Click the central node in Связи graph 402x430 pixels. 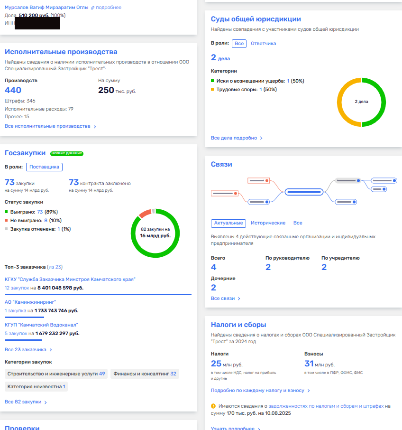[x=304, y=192]
